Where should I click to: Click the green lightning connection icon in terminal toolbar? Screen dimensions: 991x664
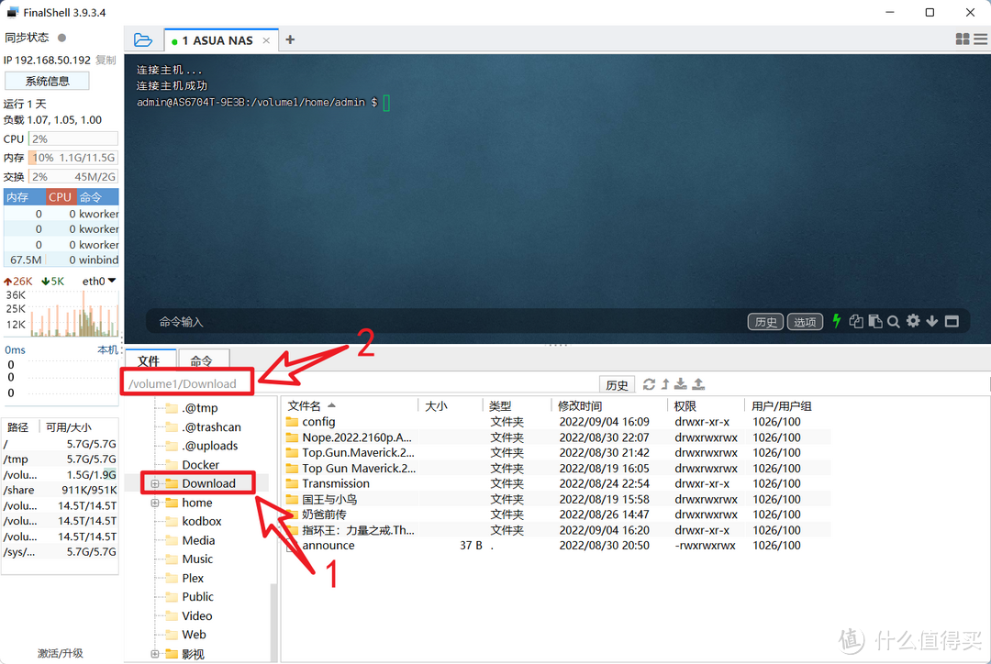tap(837, 321)
